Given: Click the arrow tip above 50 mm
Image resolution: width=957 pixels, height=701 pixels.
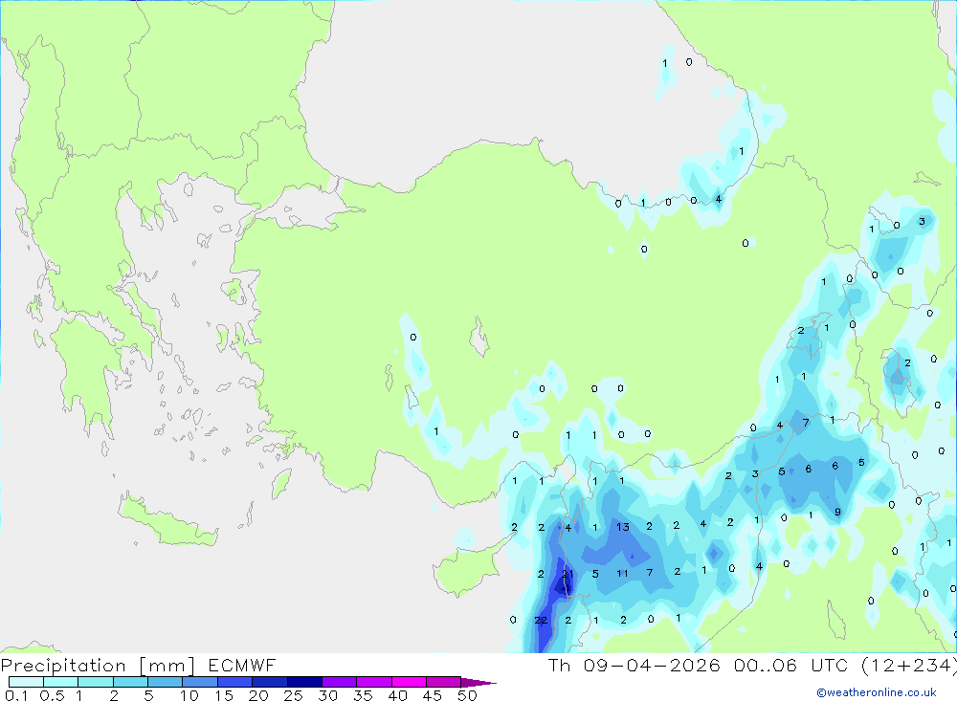Looking at the screenshot, I should (479, 683).
